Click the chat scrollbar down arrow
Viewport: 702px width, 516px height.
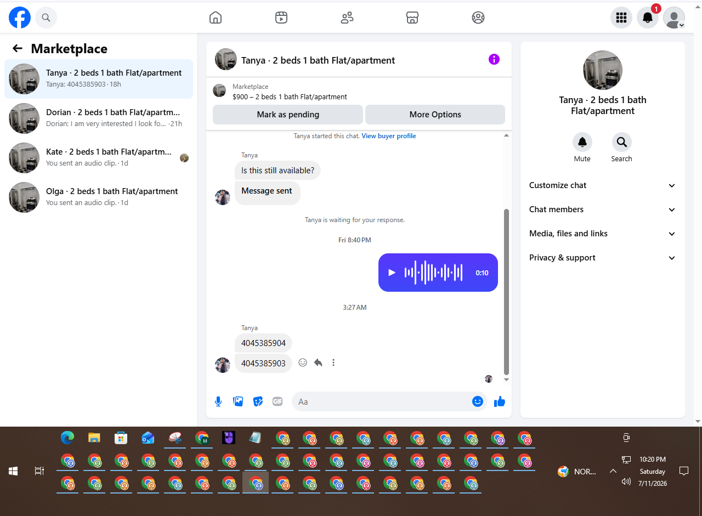coord(506,379)
